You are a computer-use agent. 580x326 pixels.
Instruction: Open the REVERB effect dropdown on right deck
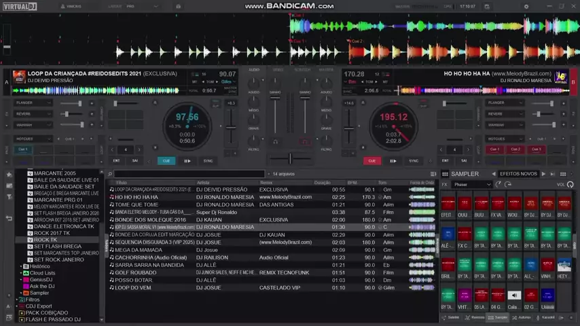click(x=504, y=114)
